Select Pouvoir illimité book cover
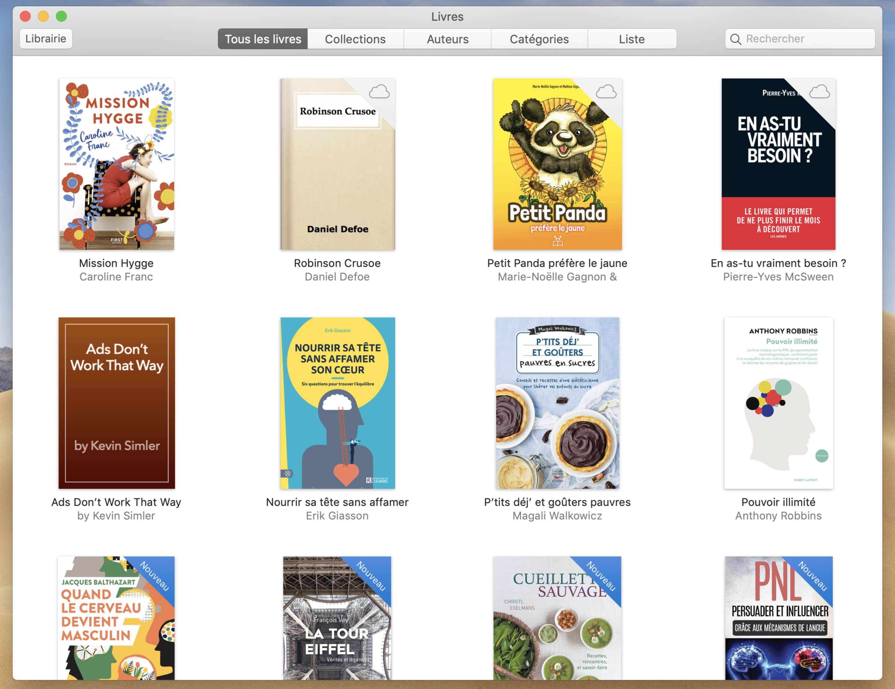The height and width of the screenshot is (689, 895). click(x=778, y=403)
